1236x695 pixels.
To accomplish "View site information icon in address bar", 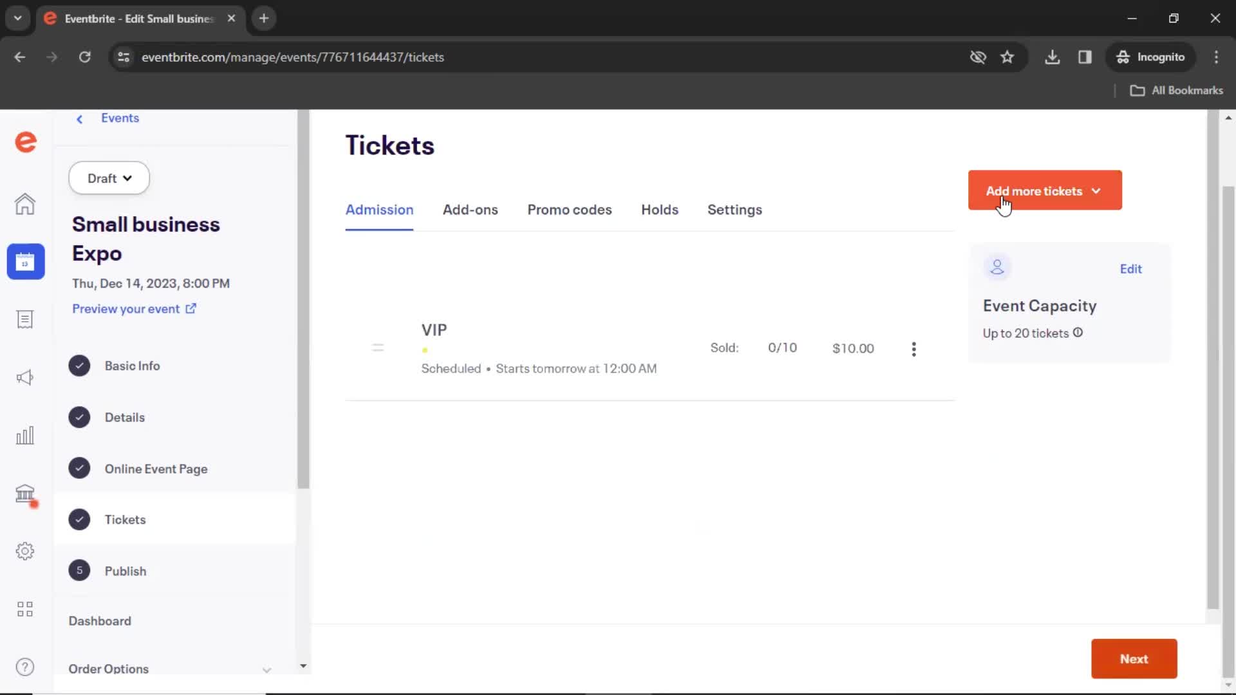I will pyautogui.click(x=124, y=57).
